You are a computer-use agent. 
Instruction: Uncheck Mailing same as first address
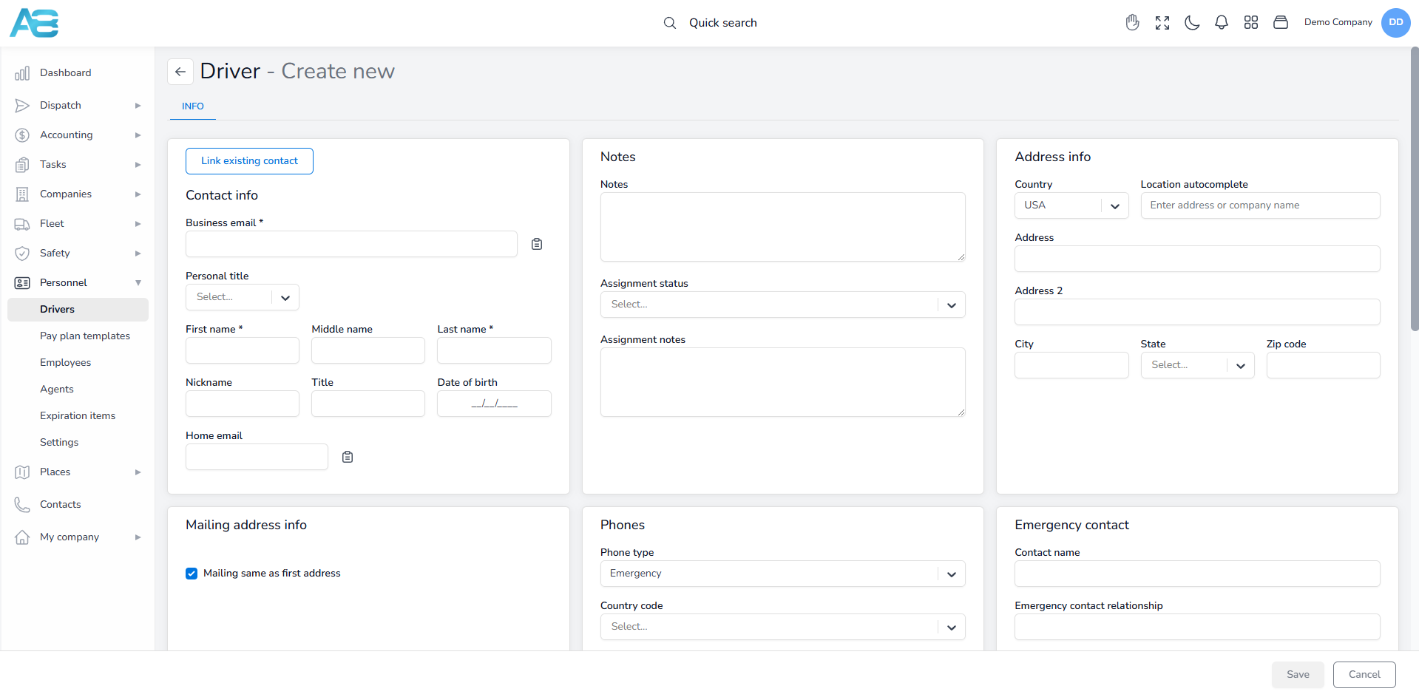[x=192, y=574]
